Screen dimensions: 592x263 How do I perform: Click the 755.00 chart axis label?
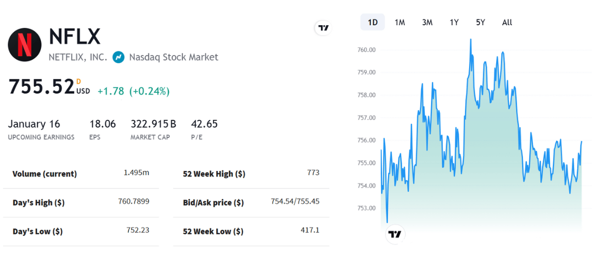366,163
